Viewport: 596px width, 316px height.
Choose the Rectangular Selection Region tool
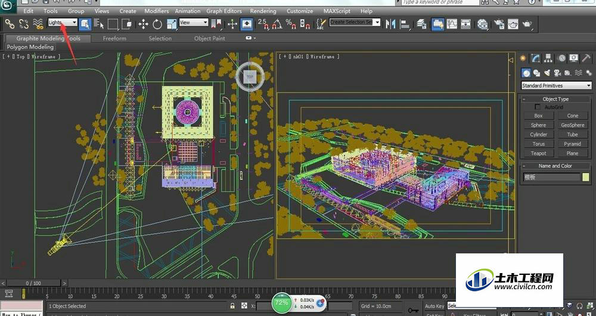113,24
